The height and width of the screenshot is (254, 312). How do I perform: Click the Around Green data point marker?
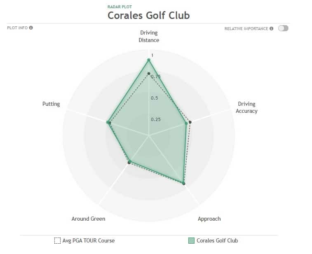pos(129,162)
